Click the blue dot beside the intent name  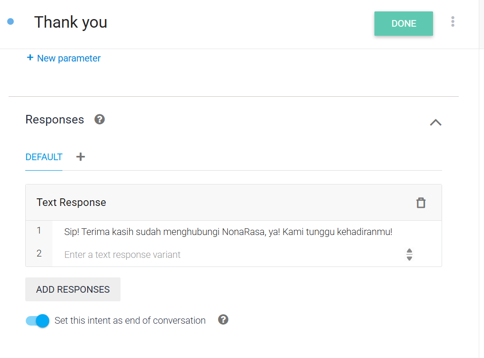tap(10, 21)
